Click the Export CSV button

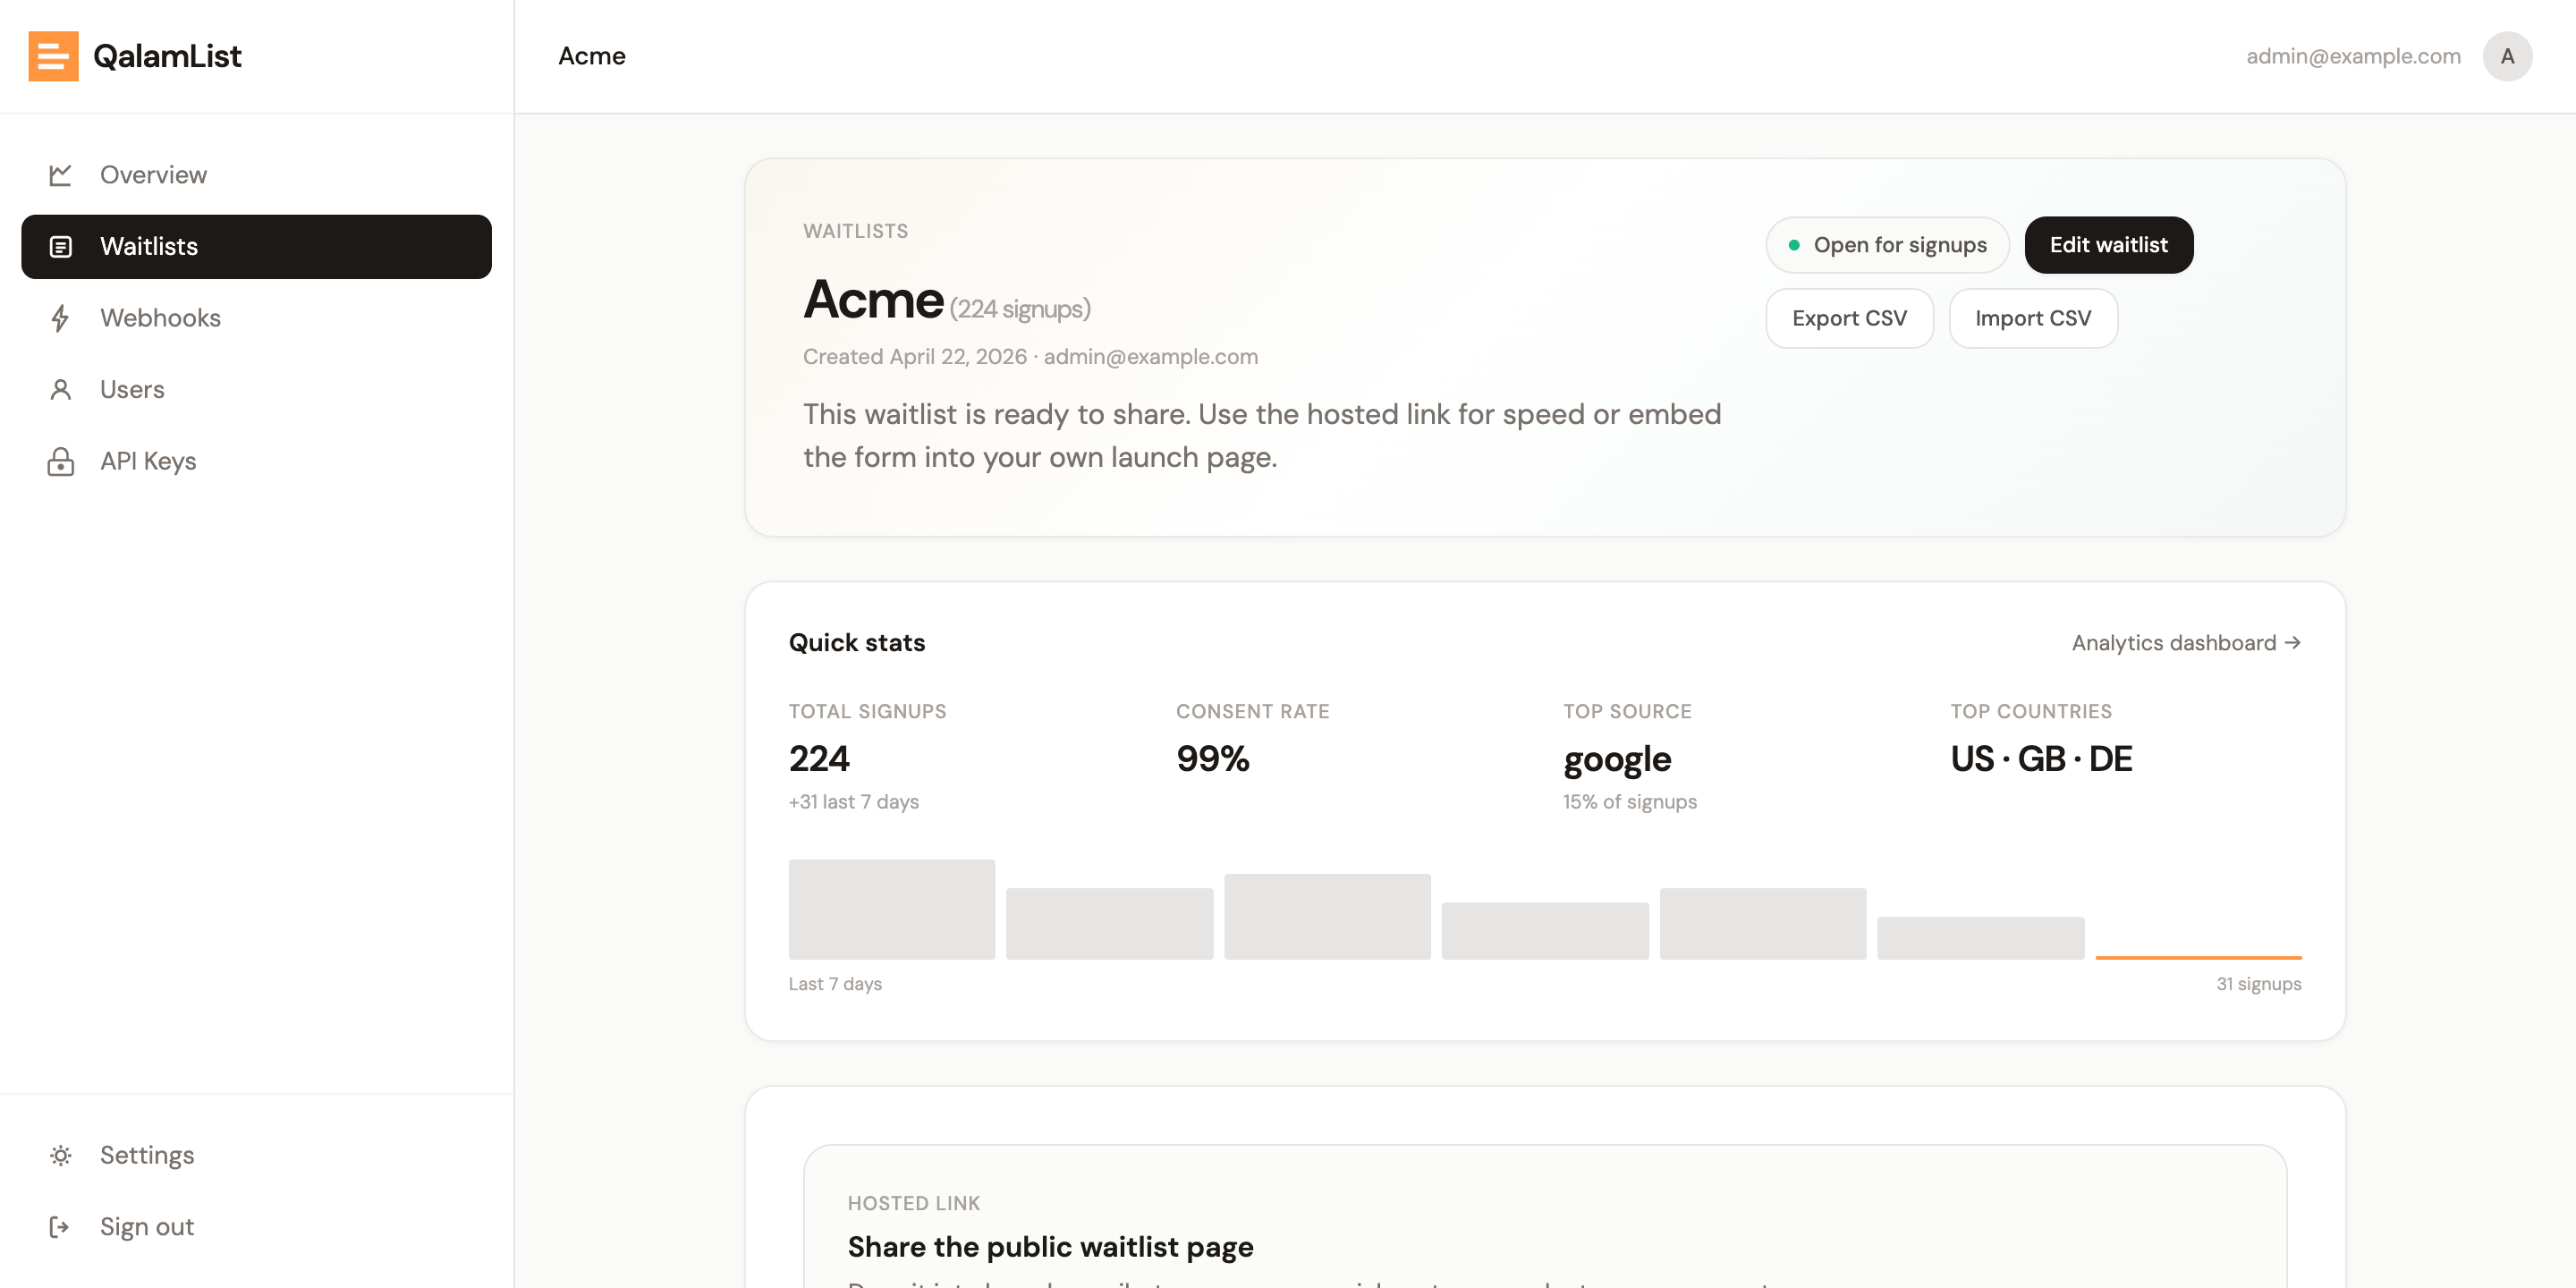point(1849,319)
